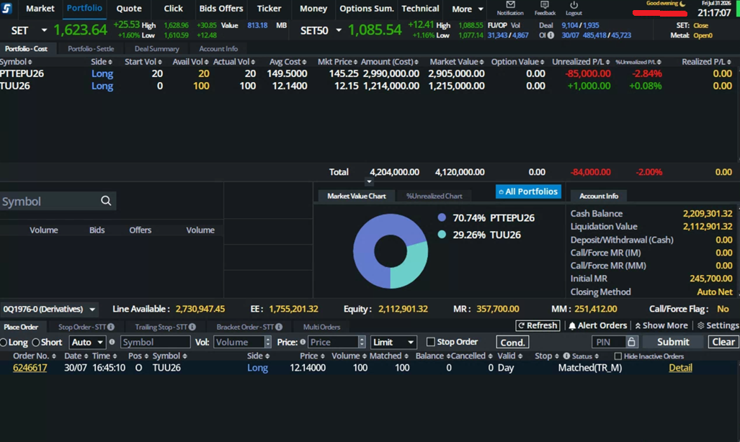Open the Detail link for TUU26 order
This screenshot has height=442, width=740.
coord(680,367)
